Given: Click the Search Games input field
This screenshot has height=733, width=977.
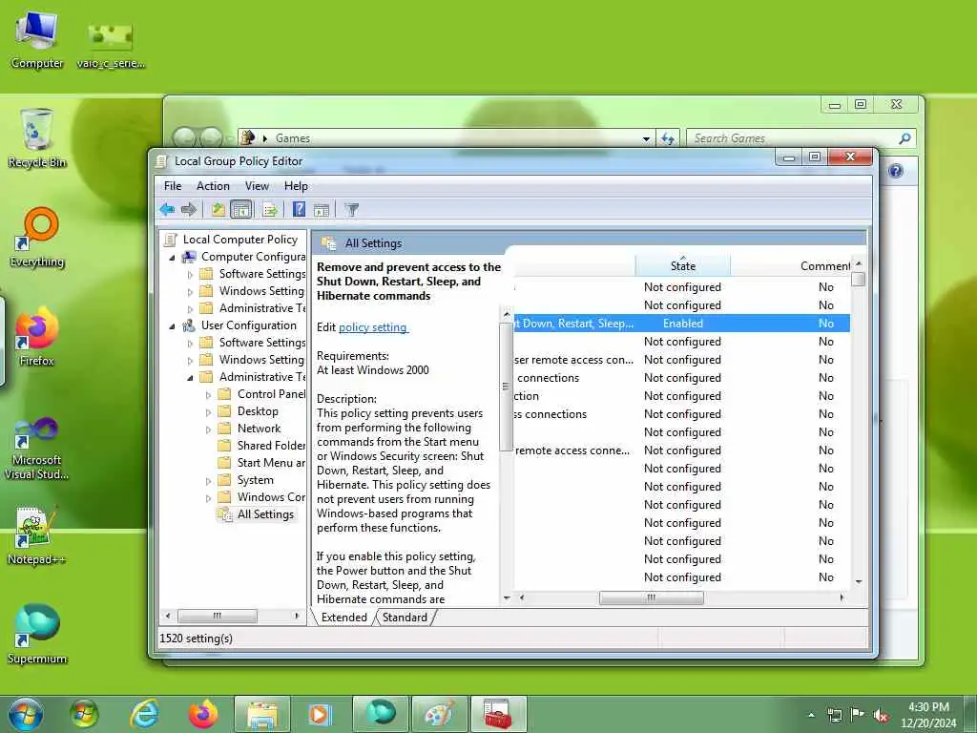Looking at the screenshot, I should (795, 138).
